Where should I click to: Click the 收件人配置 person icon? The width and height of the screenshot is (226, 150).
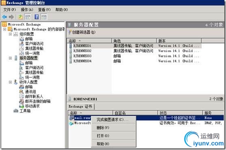coord(15,82)
